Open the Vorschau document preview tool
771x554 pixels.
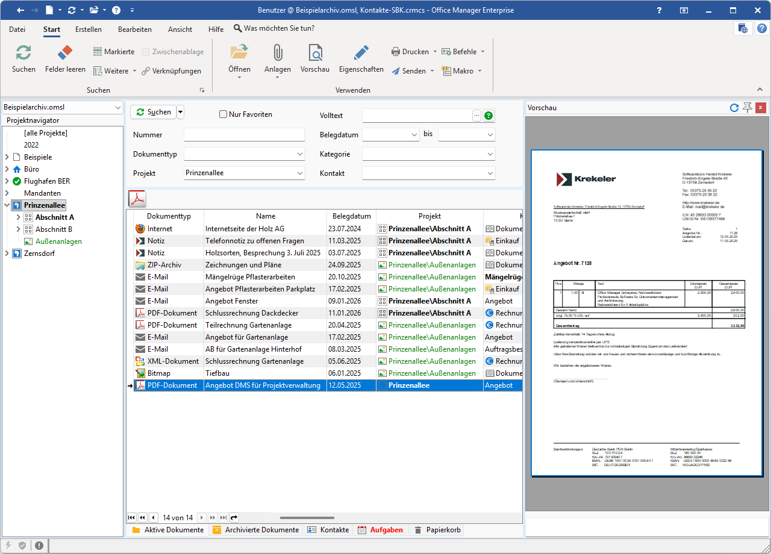click(315, 53)
